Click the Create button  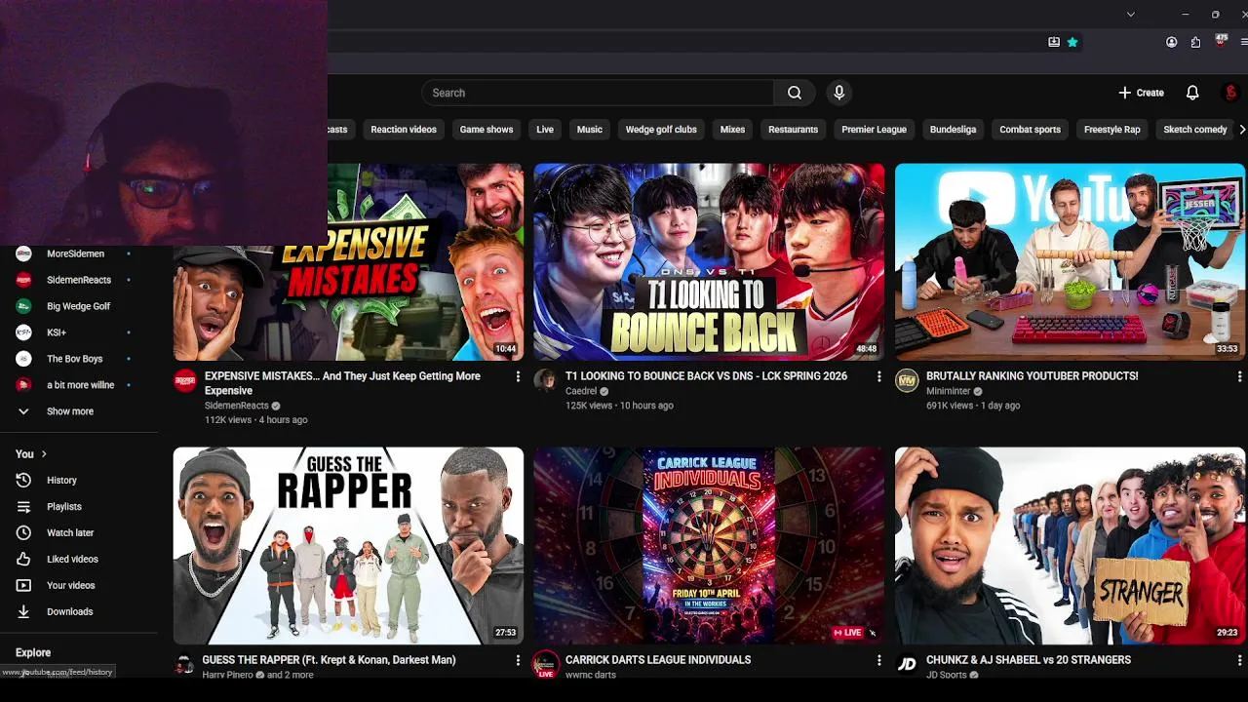tap(1141, 93)
